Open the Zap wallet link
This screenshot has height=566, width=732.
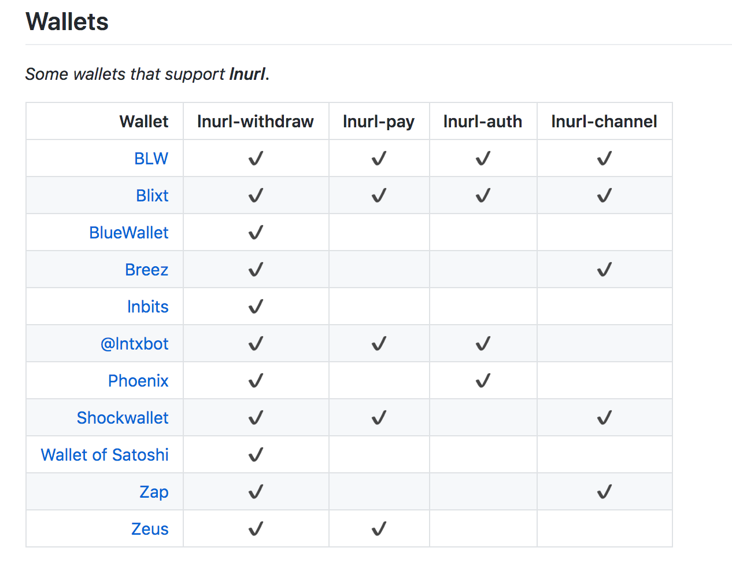(154, 492)
